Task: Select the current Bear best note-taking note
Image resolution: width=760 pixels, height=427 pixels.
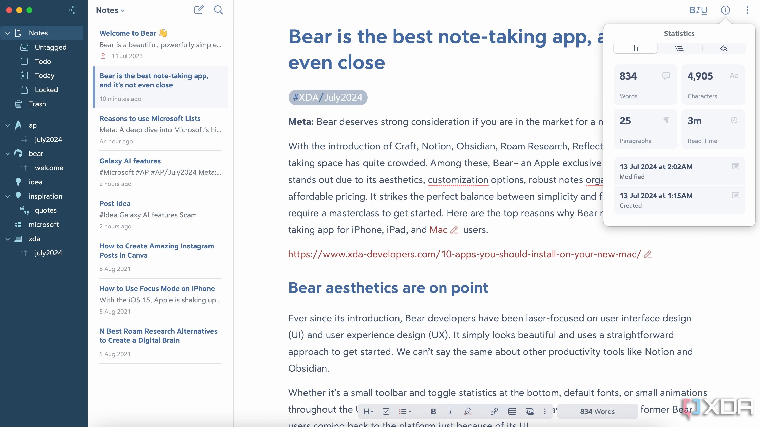Action: click(161, 87)
